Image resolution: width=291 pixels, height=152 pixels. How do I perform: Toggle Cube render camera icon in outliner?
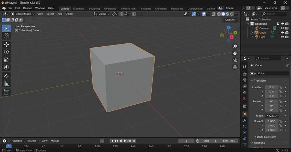(x=287, y=32)
